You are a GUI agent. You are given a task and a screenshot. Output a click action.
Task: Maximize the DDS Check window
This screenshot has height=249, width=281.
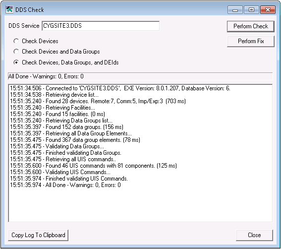point(251,10)
